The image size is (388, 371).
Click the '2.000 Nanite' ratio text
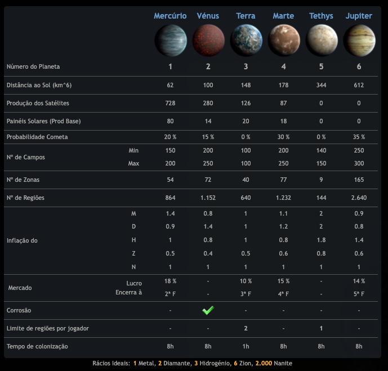[274, 363]
